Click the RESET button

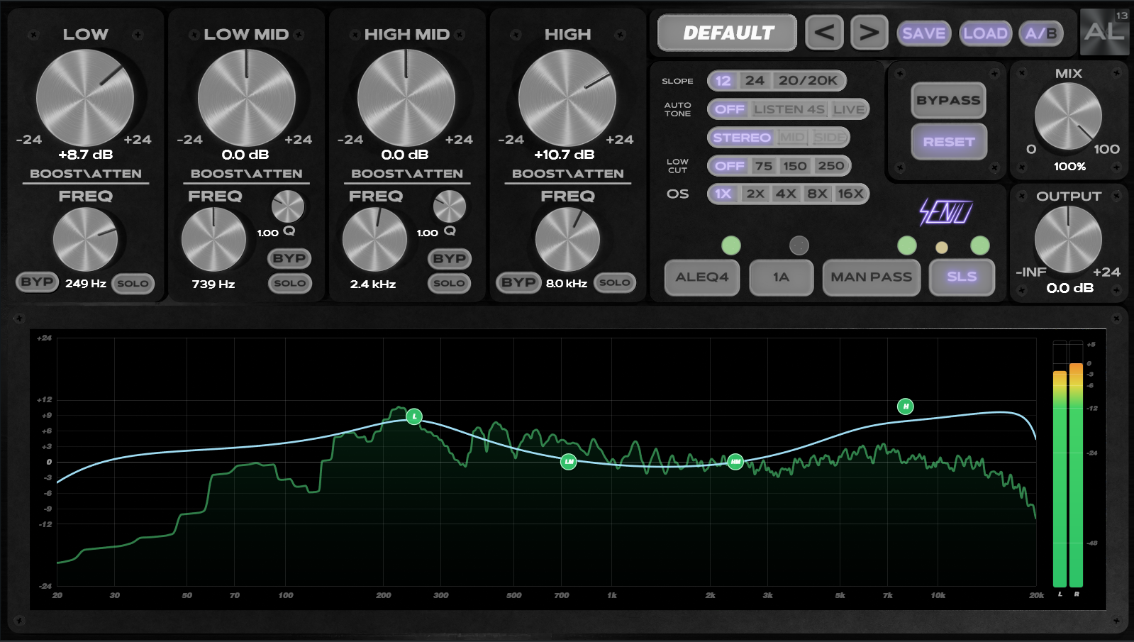coord(948,142)
